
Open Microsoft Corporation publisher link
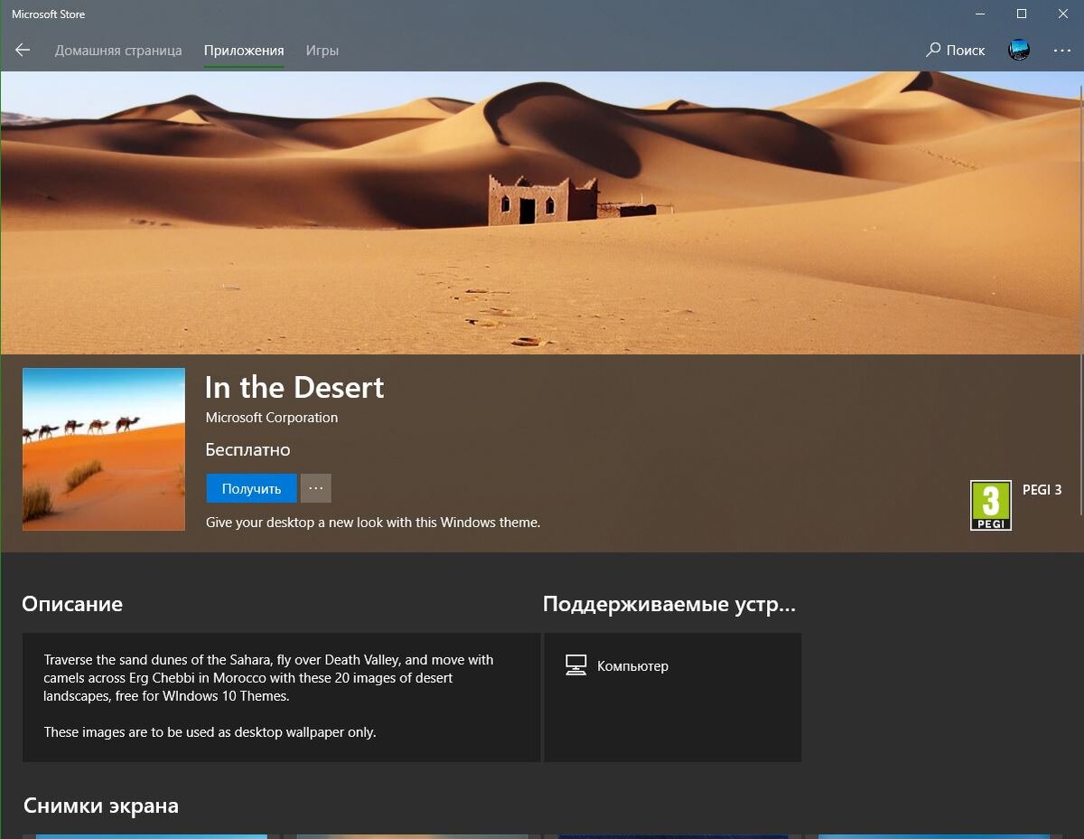(272, 418)
